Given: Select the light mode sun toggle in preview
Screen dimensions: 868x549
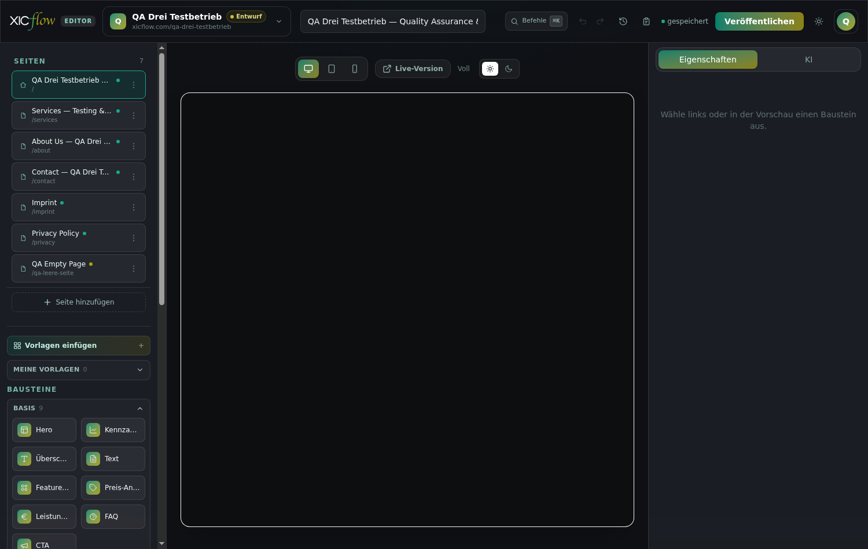Looking at the screenshot, I should tap(490, 69).
